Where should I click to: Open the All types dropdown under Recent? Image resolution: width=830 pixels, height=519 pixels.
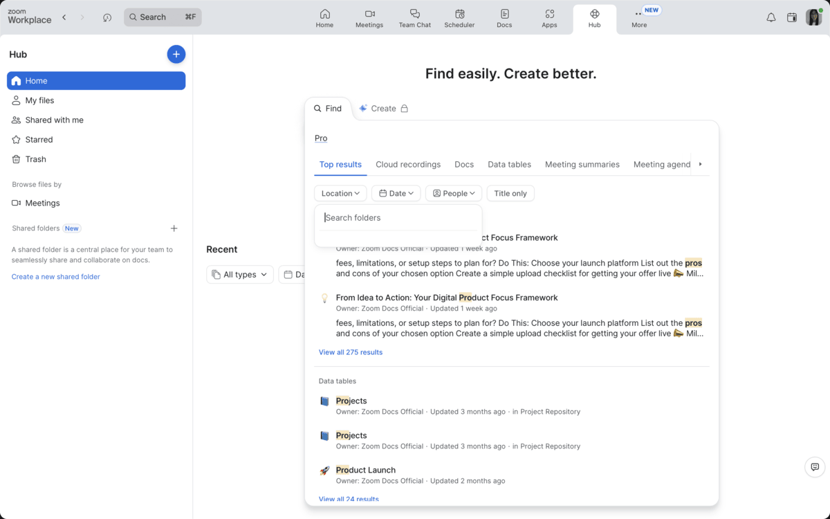[240, 275]
